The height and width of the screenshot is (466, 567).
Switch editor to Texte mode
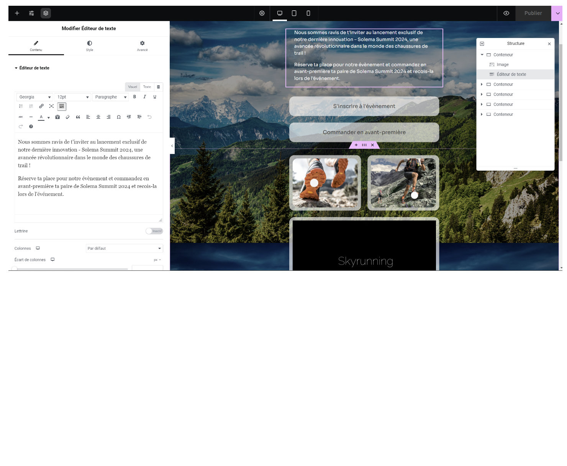(147, 87)
